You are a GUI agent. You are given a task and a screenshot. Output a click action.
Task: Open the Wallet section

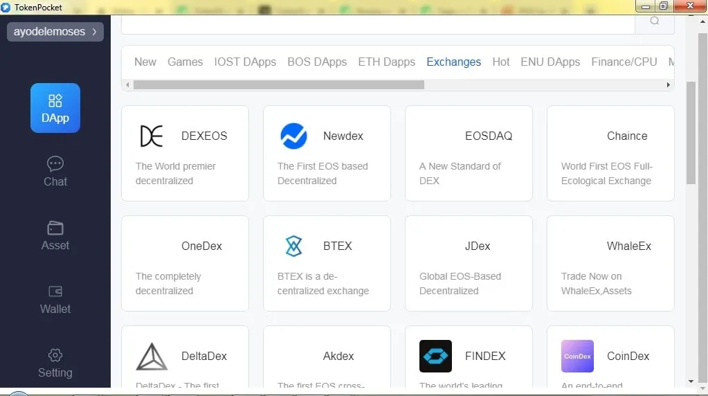(x=55, y=299)
